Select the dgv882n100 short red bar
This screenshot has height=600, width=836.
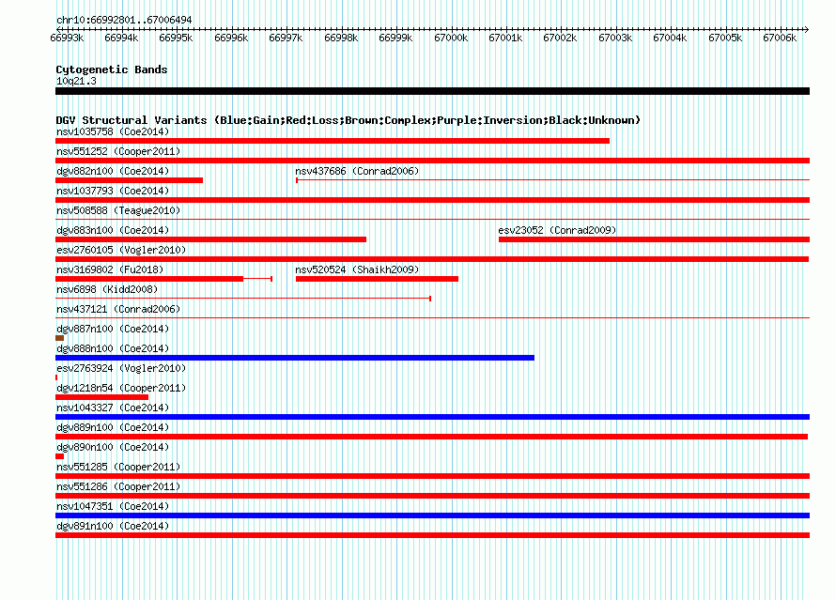pos(129,180)
